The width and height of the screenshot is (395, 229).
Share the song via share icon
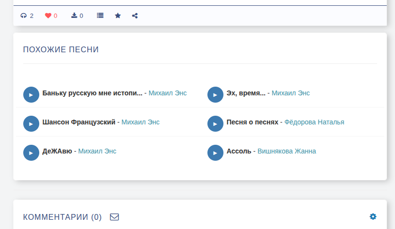(x=135, y=15)
